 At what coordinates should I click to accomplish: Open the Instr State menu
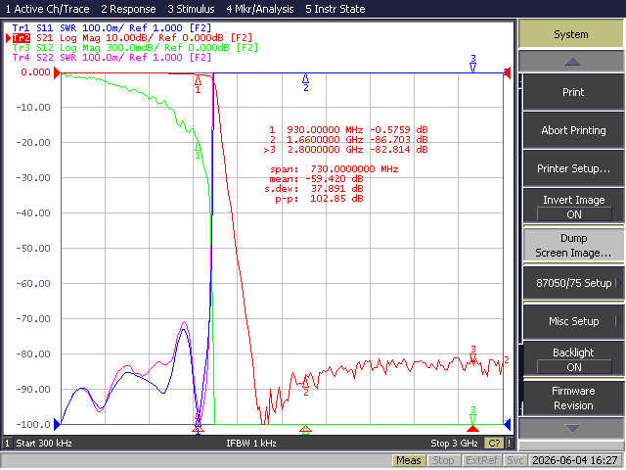click(x=335, y=9)
